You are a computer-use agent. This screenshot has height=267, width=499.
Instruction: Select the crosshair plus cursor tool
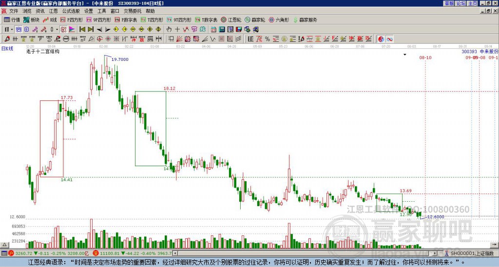pos(177,30)
